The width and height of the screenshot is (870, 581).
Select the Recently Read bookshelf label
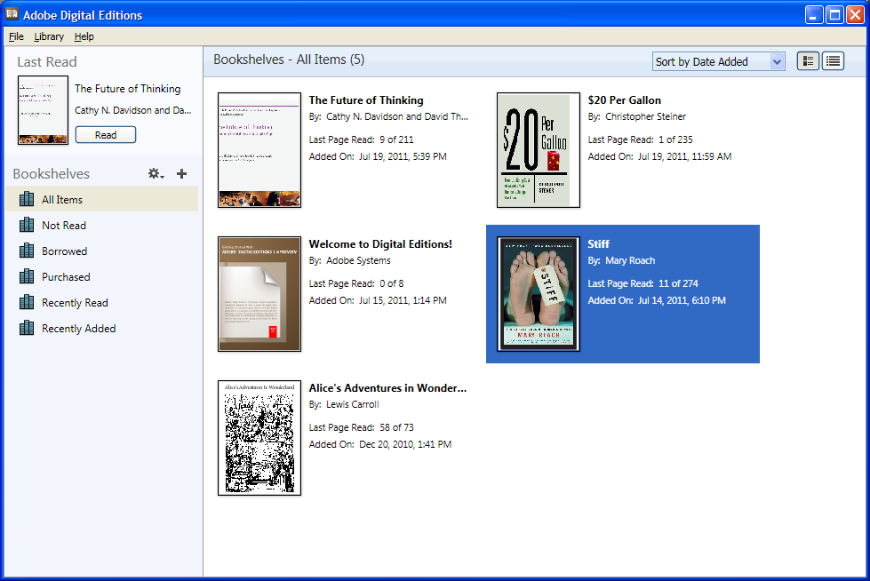pos(75,303)
